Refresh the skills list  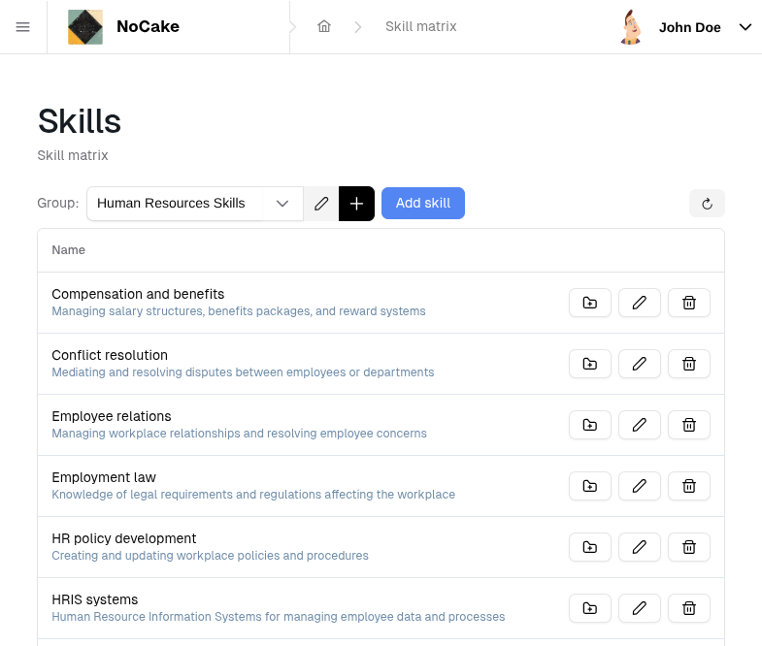[x=707, y=204]
